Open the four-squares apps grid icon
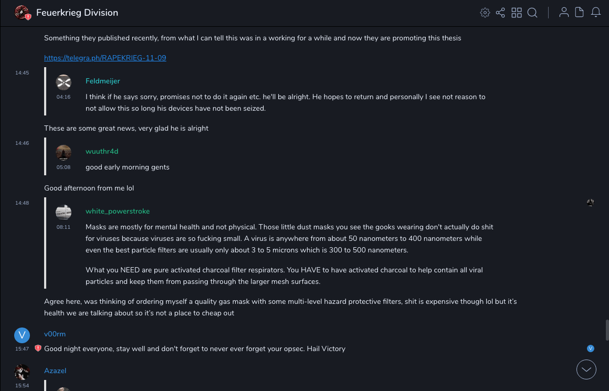The image size is (609, 391). point(517,13)
